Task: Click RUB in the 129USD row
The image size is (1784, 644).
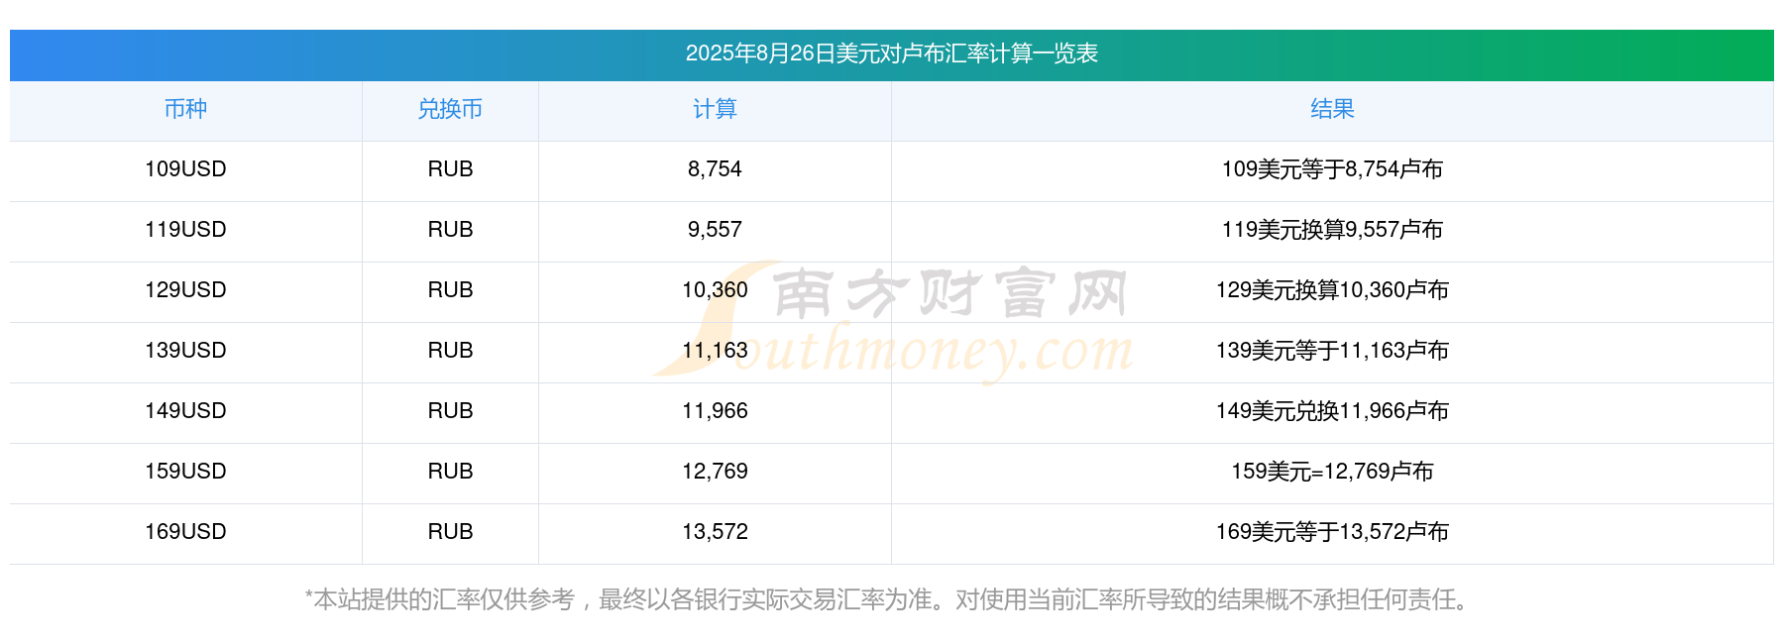Action: point(450,290)
